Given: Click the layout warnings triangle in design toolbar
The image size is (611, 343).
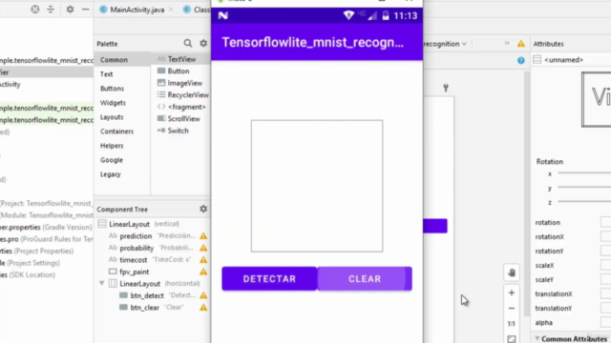Looking at the screenshot, I should tap(521, 44).
